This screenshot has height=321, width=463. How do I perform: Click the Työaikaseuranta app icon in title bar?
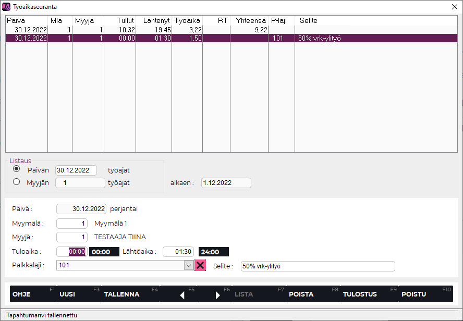(6, 7)
